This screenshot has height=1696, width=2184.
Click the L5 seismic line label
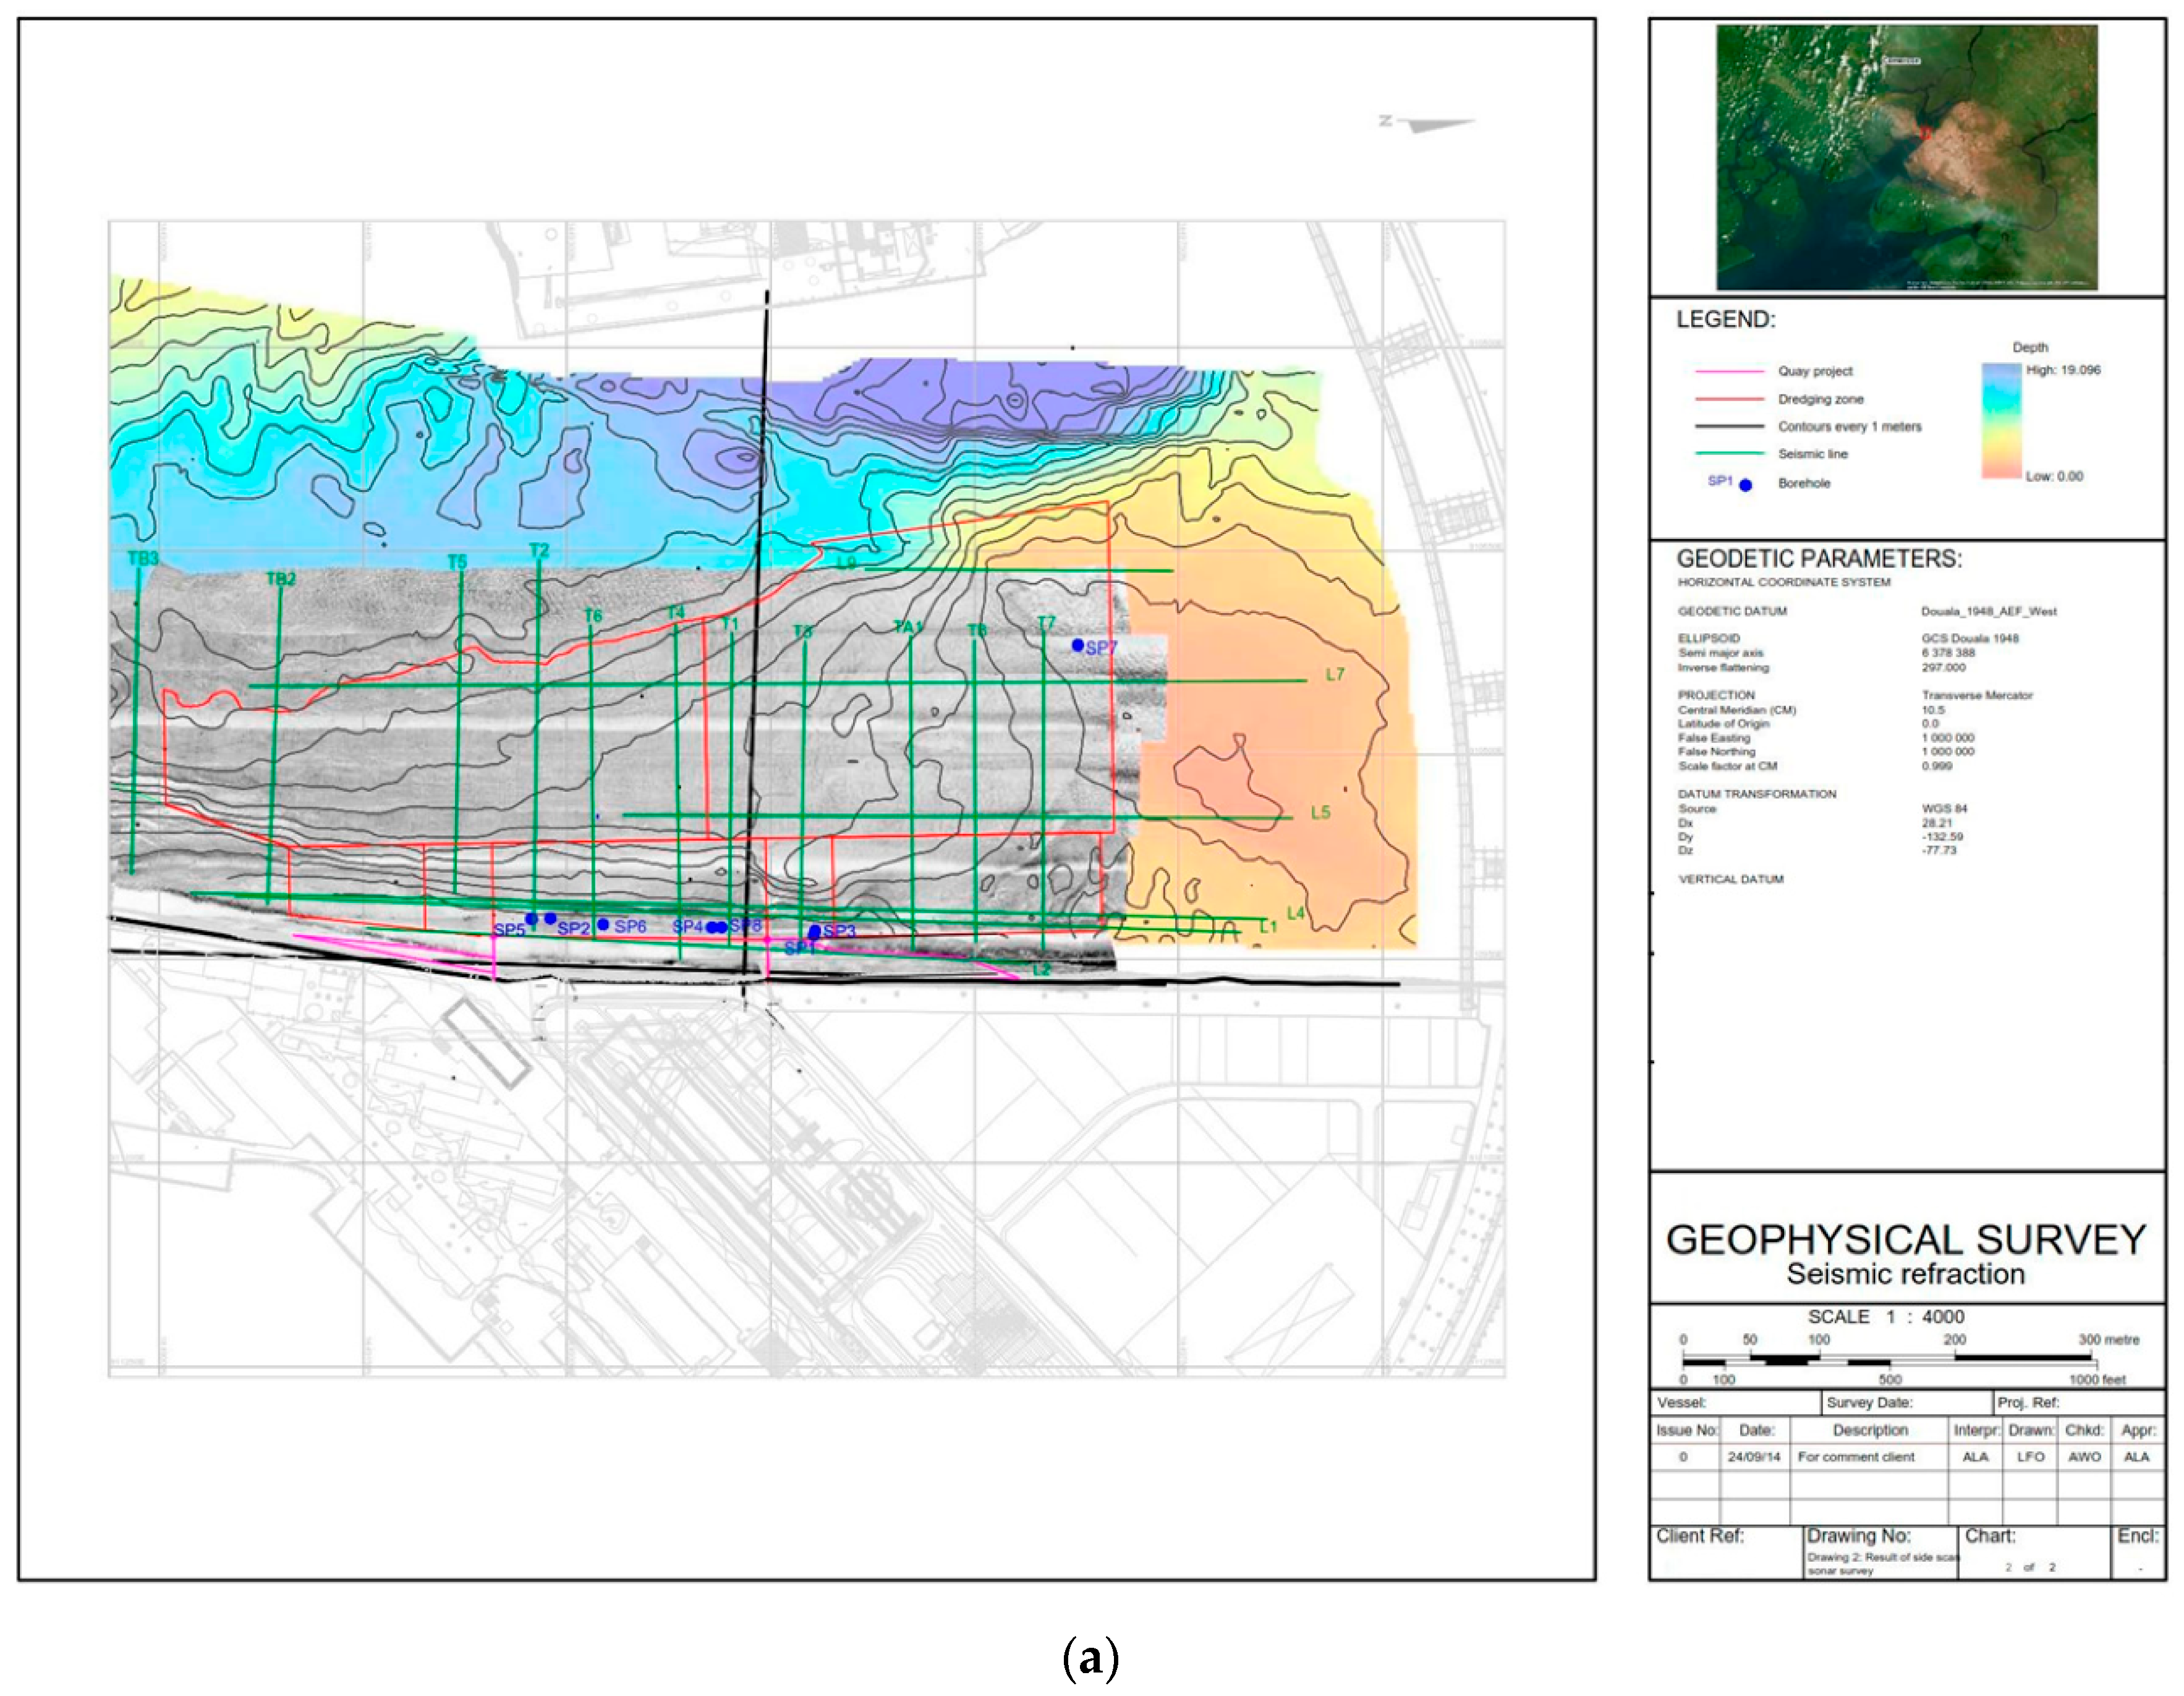[1320, 812]
